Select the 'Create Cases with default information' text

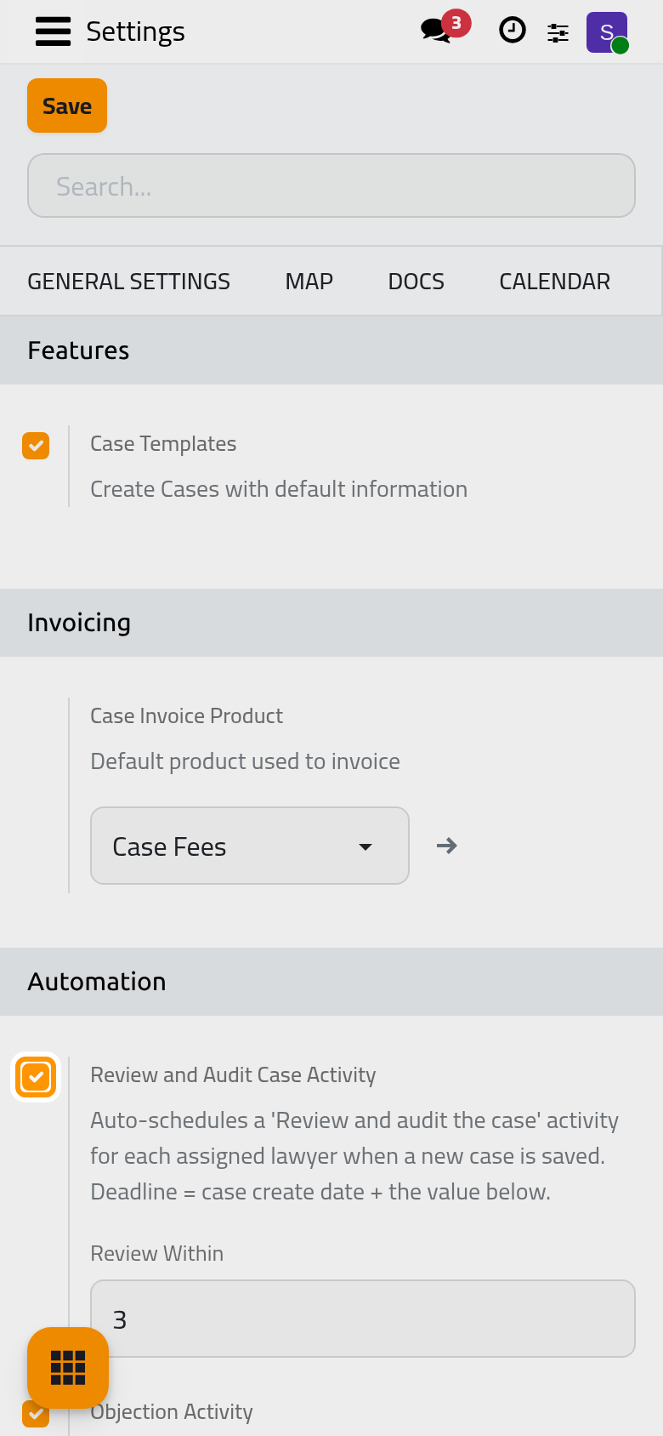[x=279, y=489]
